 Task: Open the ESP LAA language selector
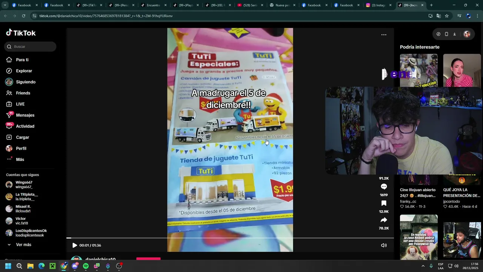pyautogui.click(x=441, y=266)
